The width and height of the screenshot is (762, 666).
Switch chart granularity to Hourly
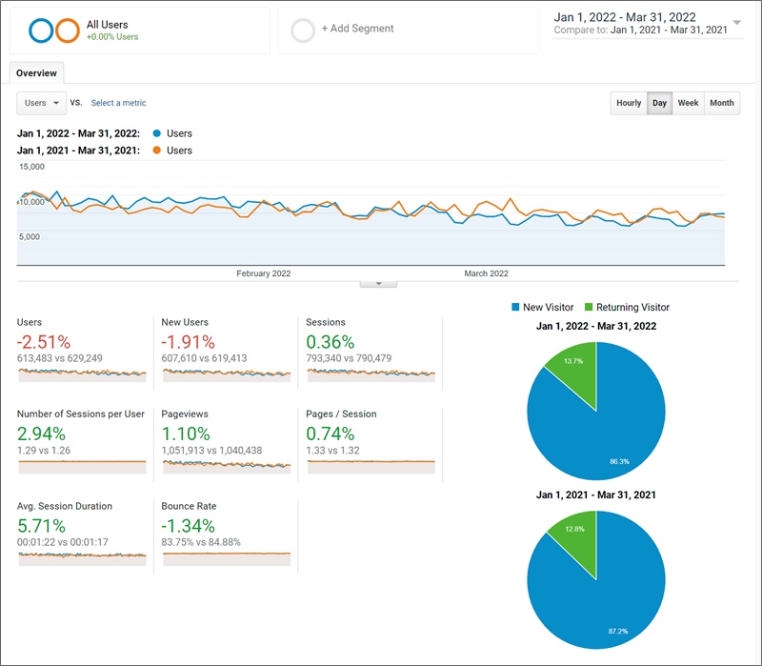click(629, 103)
